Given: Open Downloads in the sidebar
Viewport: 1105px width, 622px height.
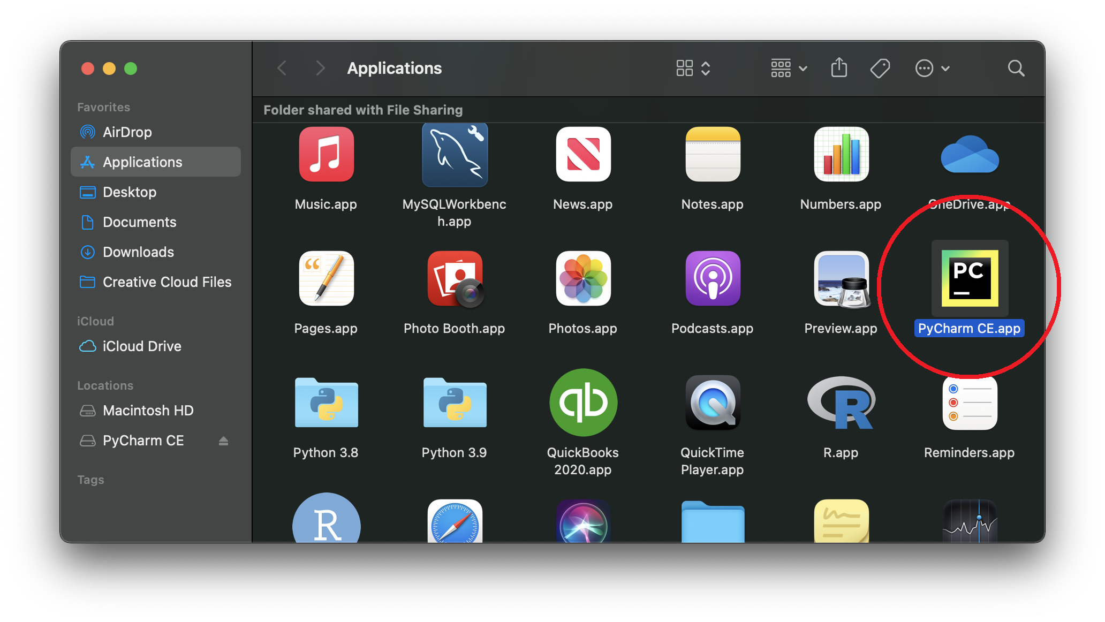Looking at the screenshot, I should click(x=156, y=252).
